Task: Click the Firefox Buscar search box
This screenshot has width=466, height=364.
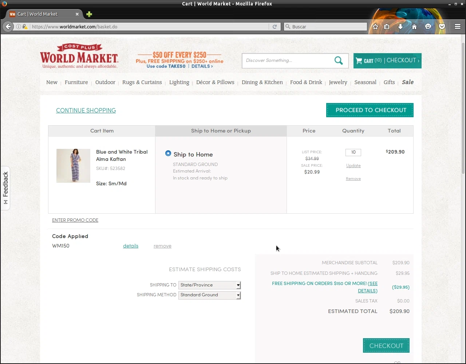Action: click(x=325, y=27)
